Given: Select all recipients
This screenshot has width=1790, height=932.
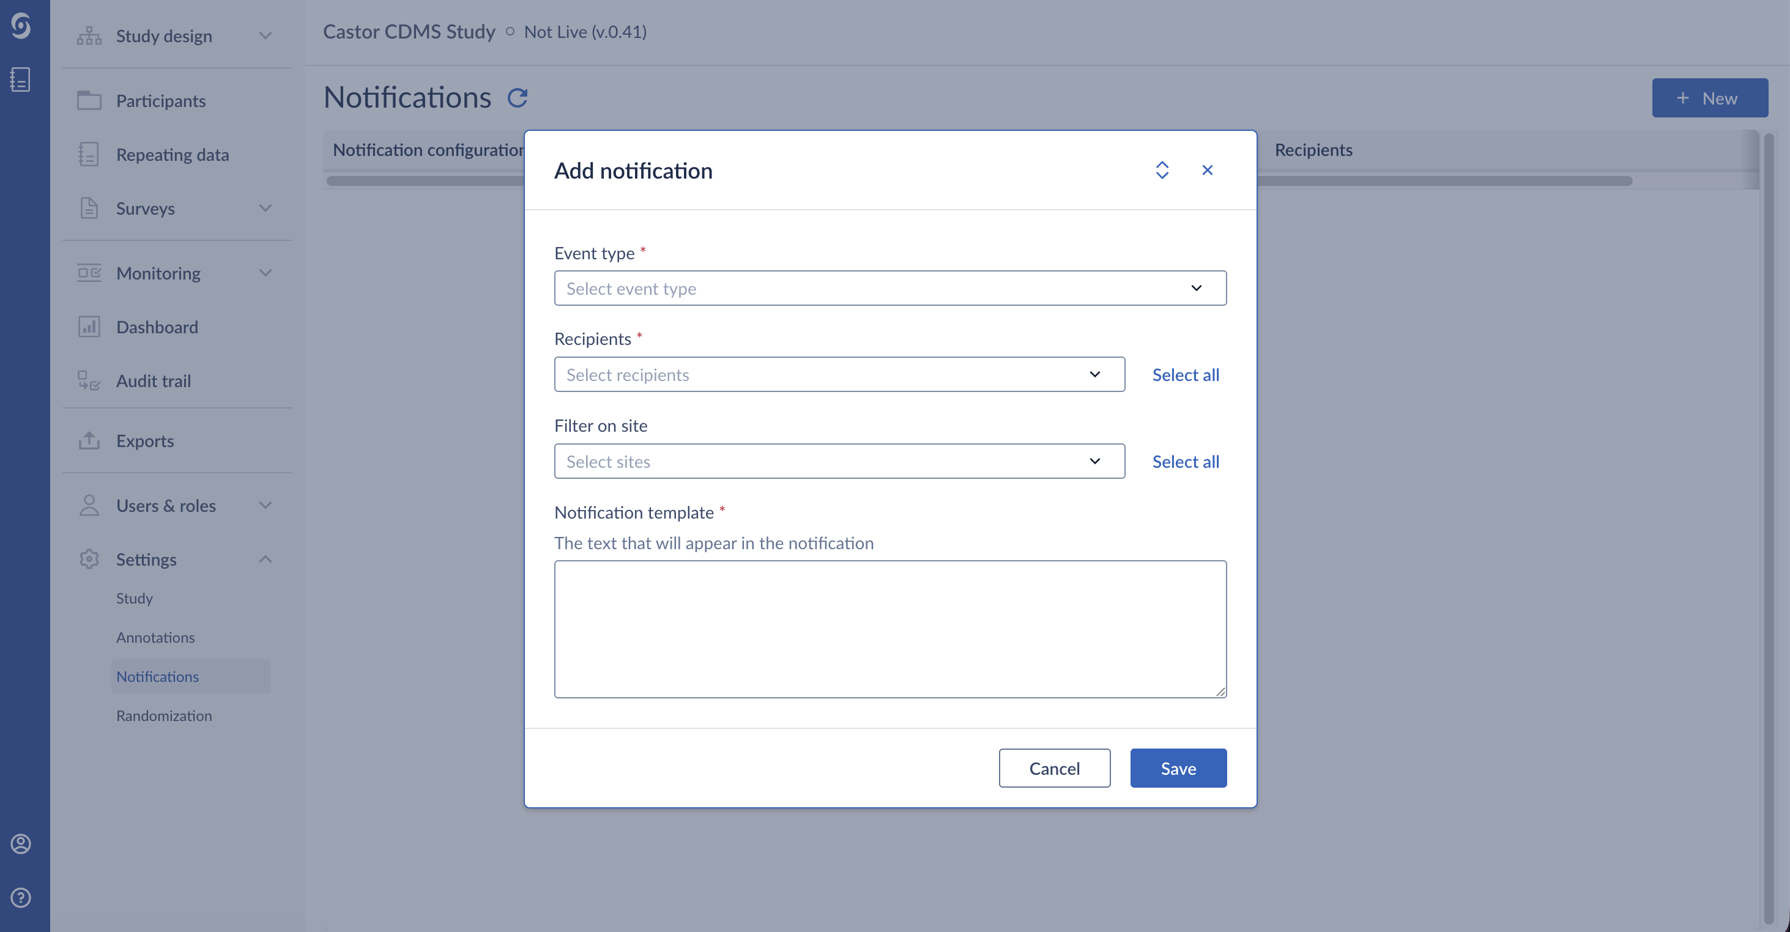Looking at the screenshot, I should point(1186,374).
